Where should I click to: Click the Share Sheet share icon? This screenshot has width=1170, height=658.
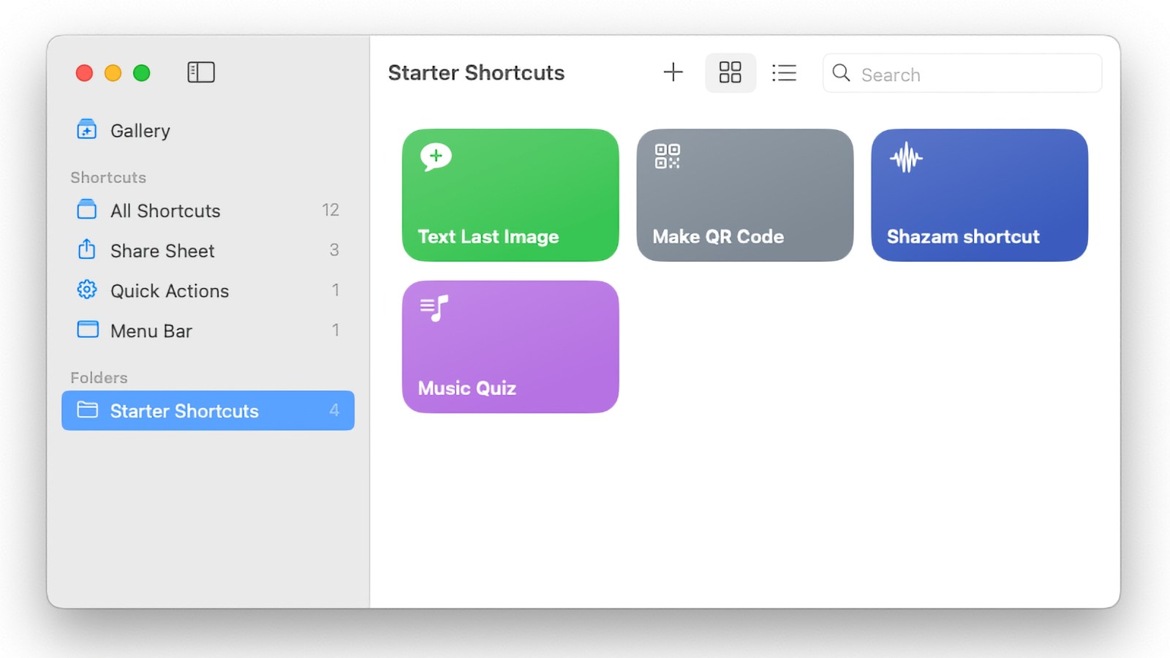point(87,249)
